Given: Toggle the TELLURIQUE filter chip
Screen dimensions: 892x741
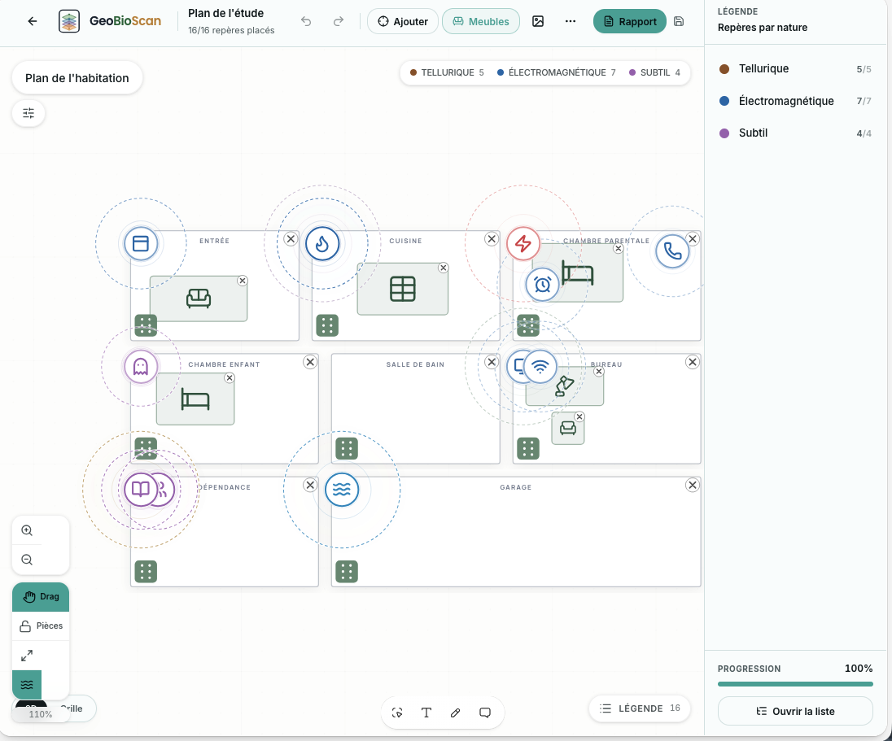Looking at the screenshot, I should click(447, 72).
